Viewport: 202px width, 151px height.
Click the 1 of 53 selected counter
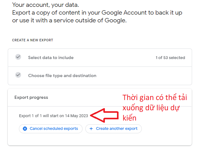[170, 58]
